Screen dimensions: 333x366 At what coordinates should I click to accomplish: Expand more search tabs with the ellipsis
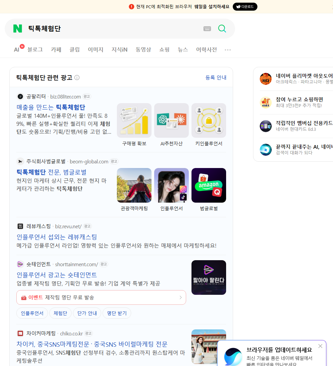[228, 50]
